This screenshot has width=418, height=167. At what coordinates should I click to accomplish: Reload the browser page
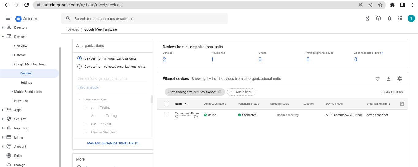point(26,5)
